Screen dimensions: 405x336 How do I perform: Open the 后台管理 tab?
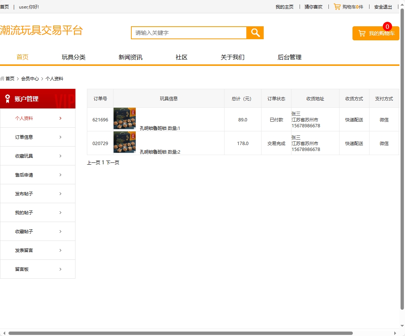click(x=290, y=57)
